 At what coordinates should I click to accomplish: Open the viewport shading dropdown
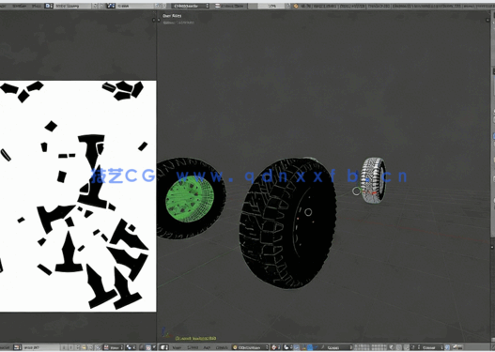point(275,347)
